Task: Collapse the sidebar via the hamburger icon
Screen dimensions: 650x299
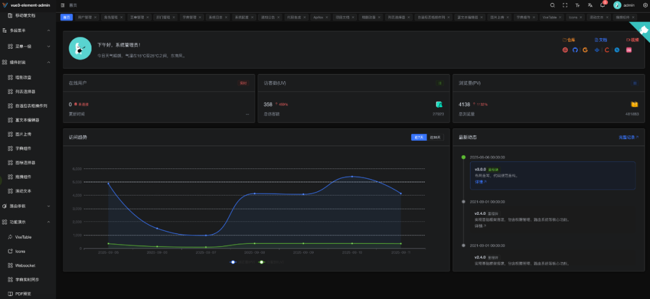Action: point(63,5)
